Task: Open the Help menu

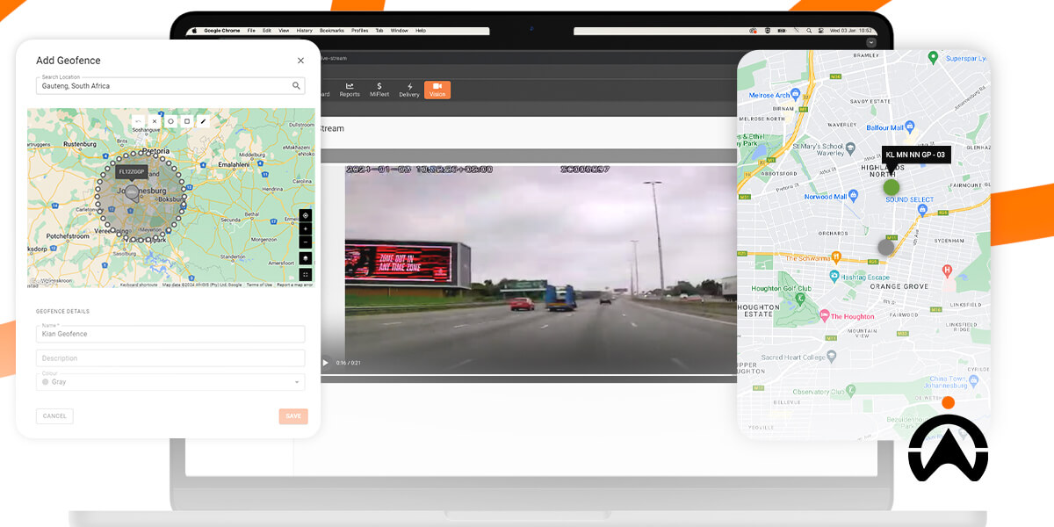Action: pos(421,31)
